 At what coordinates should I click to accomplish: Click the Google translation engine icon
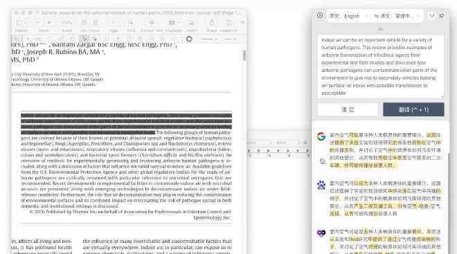click(321, 136)
